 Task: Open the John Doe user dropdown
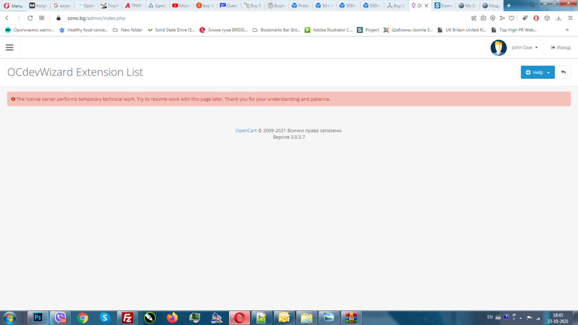pos(525,47)
